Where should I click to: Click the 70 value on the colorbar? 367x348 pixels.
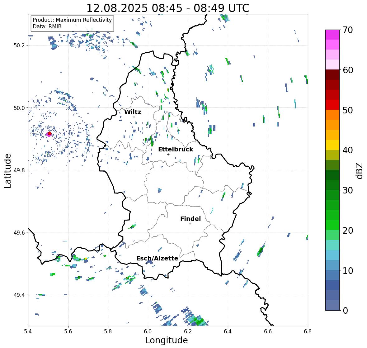348,30
